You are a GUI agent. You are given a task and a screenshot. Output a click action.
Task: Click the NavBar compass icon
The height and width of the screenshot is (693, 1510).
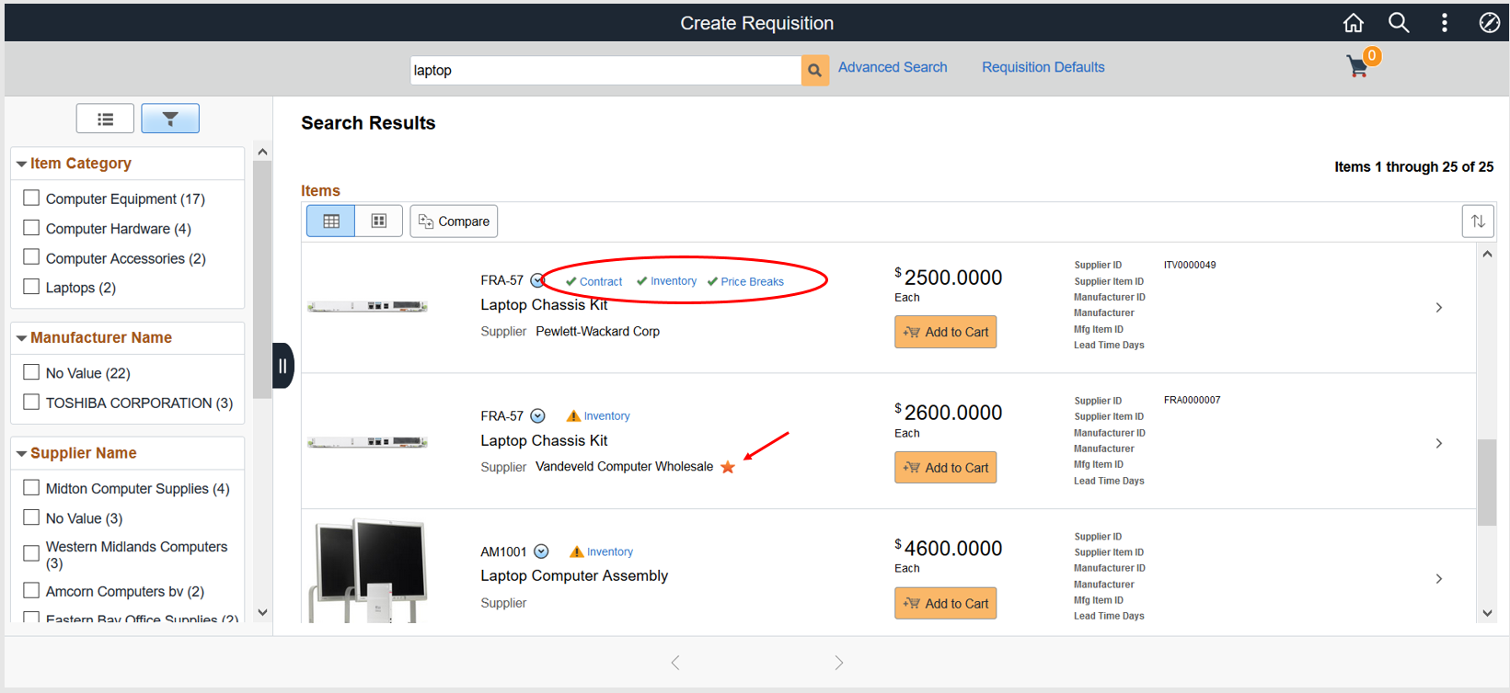1489,23
